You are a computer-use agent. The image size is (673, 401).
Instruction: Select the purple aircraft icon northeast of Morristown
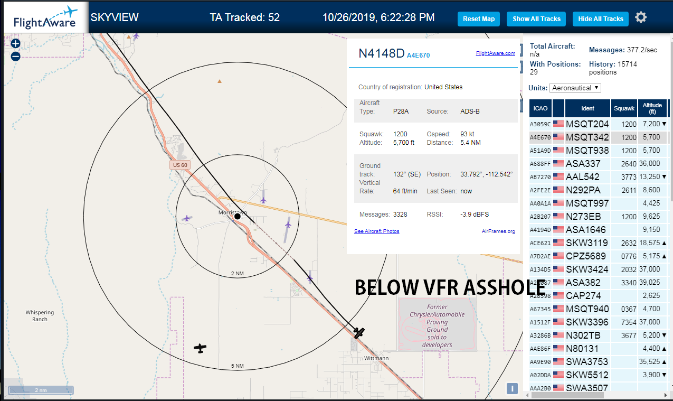tap(263, 199)
